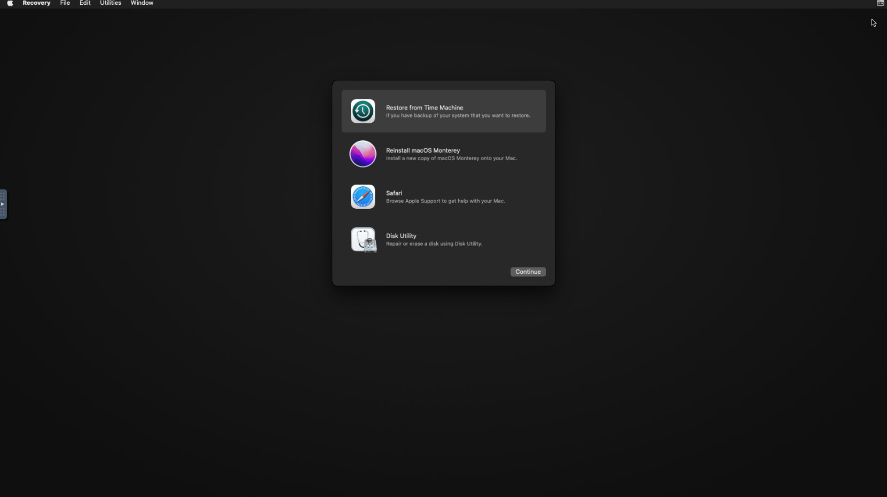
Task: Open the Utilities menu
Action: pos(111,3)
